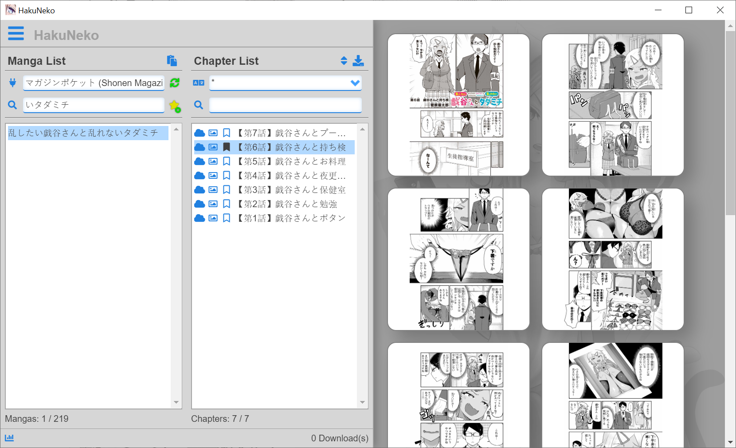Download chapters using the download icon

[359, 61]
